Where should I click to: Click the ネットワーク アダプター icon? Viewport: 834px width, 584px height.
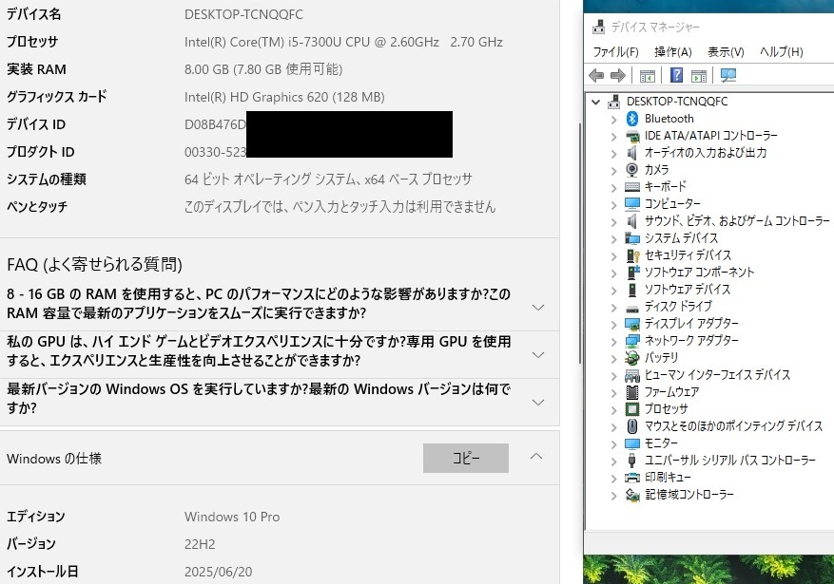pos(631,340)
